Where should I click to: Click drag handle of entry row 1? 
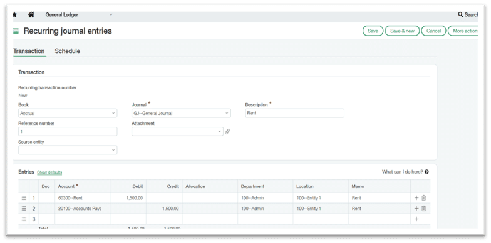coord(24,197)
